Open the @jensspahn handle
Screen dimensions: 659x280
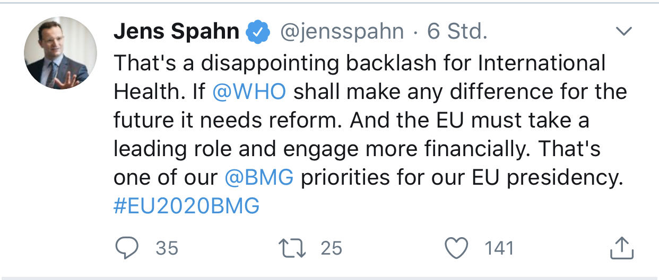(341, 33)
